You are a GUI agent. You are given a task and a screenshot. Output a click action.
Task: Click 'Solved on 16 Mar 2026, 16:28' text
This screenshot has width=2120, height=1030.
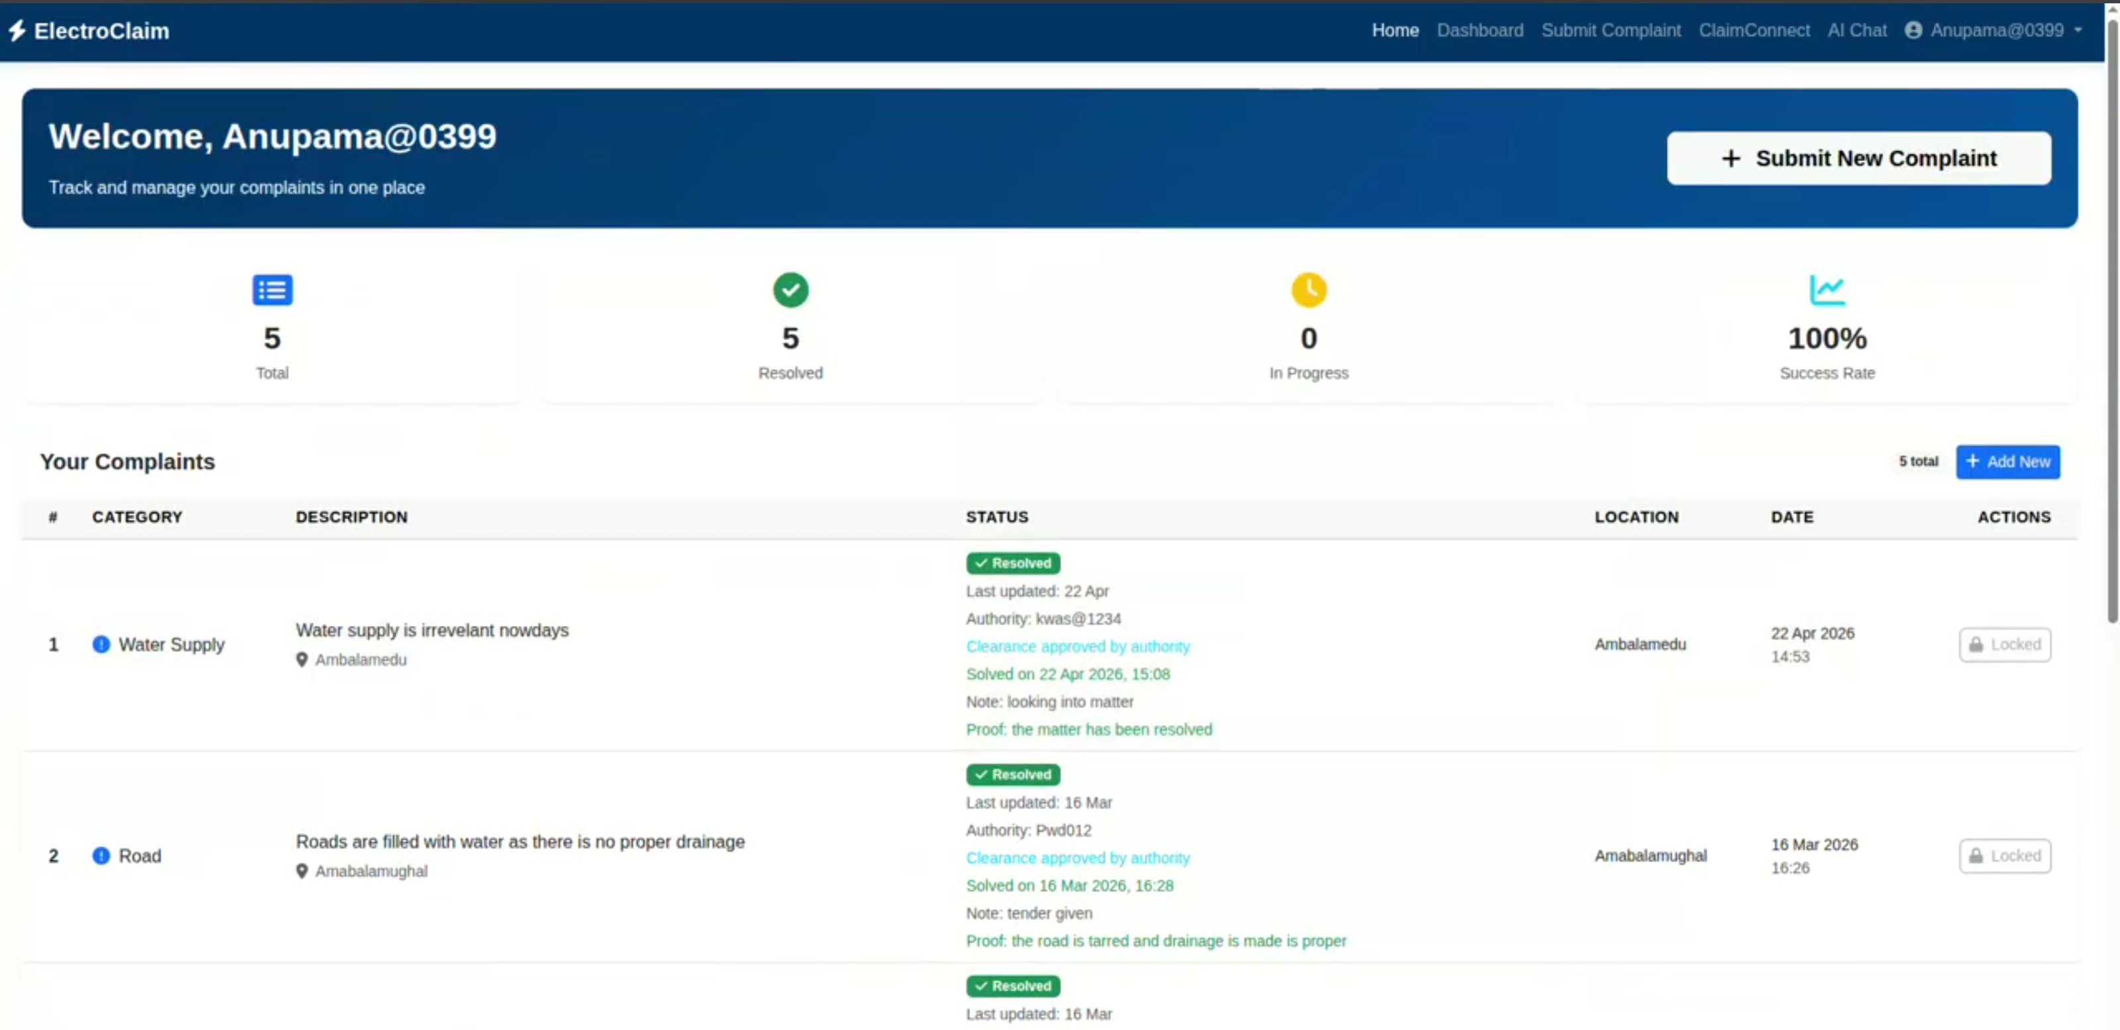point(1069,886)
